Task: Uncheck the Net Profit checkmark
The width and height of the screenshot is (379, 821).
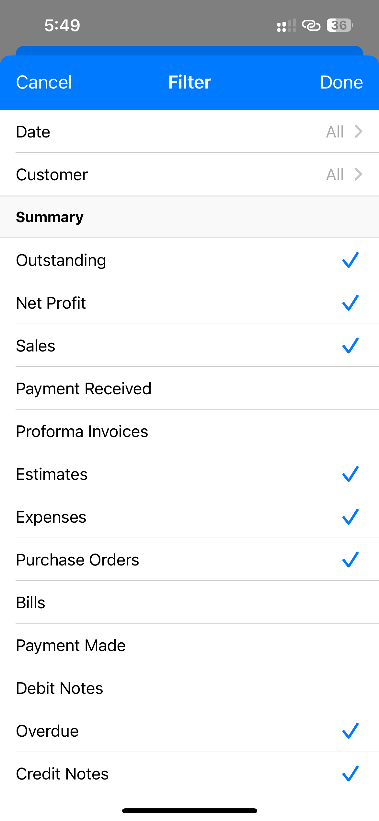Action: tap(350, 303)
